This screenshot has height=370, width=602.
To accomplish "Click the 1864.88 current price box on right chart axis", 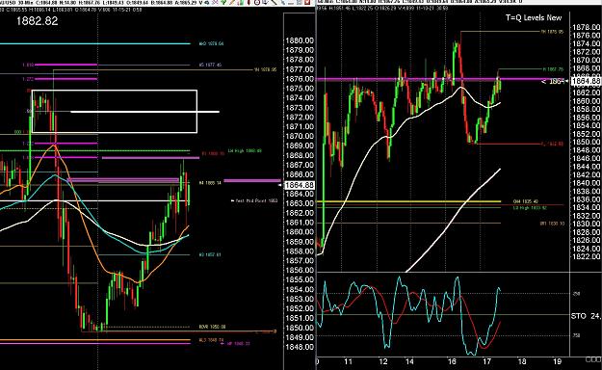I will (x=586, y=81).
